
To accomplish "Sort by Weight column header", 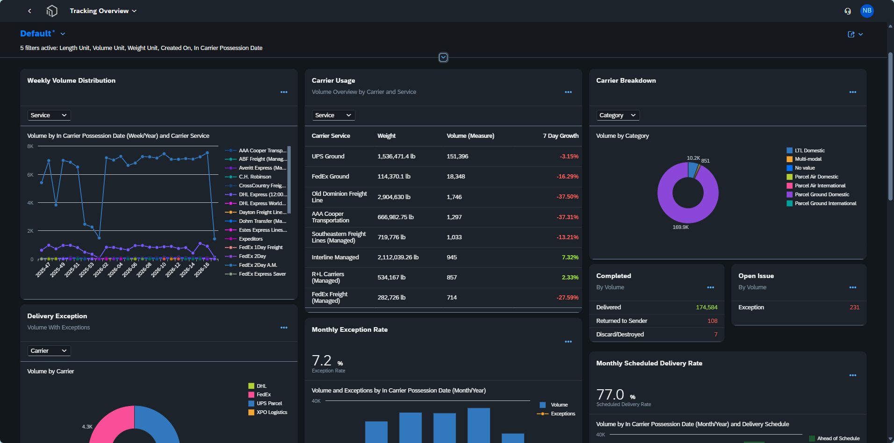I will click(x=387, y=136).
